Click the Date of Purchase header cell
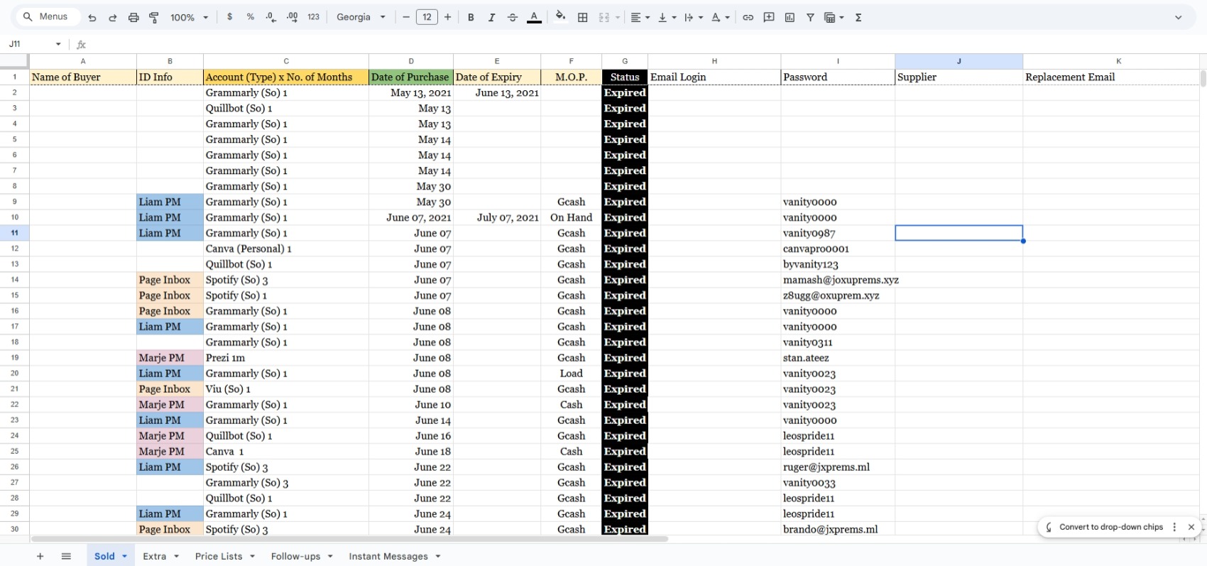The image size is (1207, 566). click(x=411, y=77)
